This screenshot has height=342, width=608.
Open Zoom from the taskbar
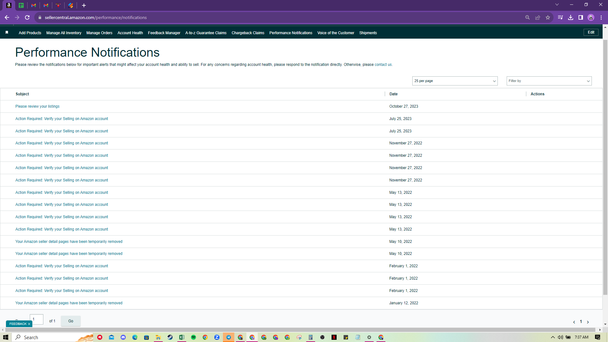[x=217, y=337]
